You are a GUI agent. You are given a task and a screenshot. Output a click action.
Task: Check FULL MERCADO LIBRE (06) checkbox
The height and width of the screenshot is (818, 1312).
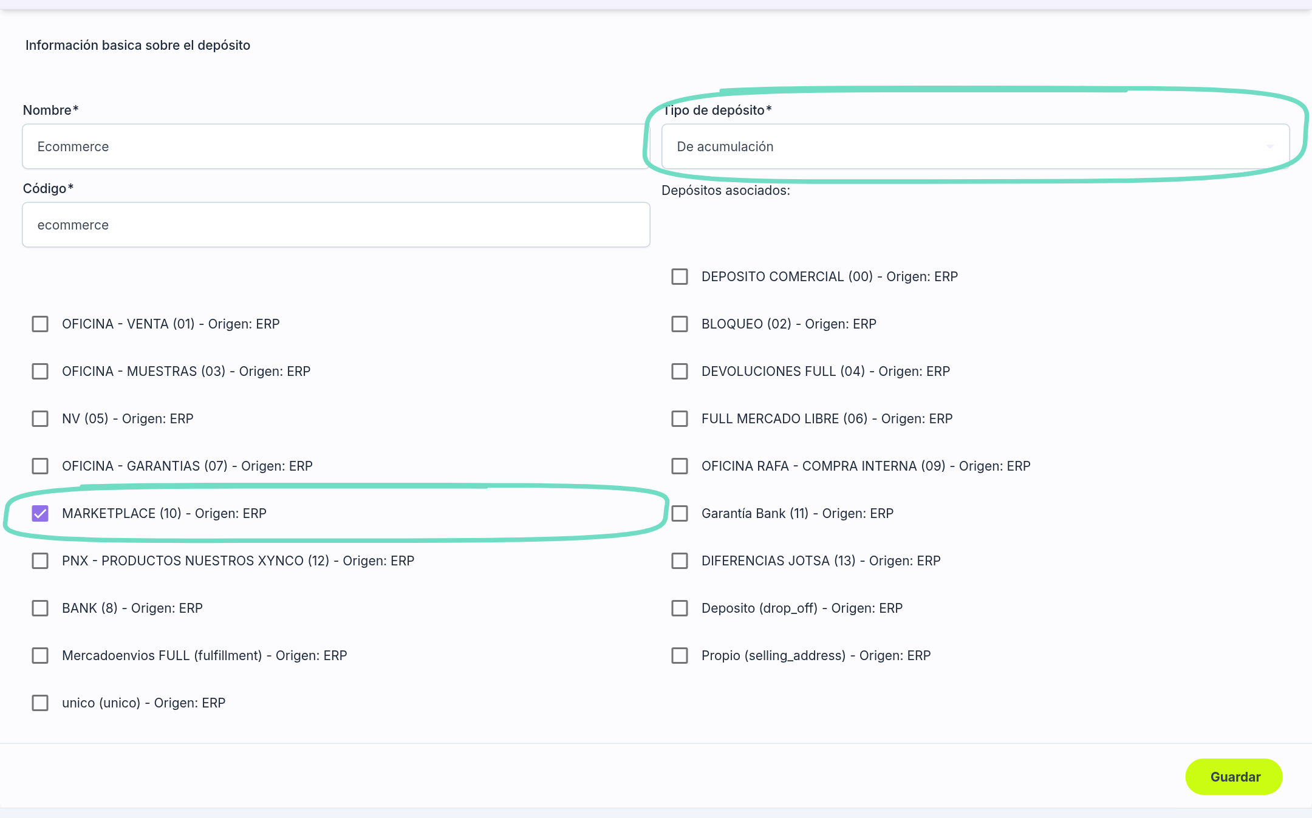coord(680,419)
